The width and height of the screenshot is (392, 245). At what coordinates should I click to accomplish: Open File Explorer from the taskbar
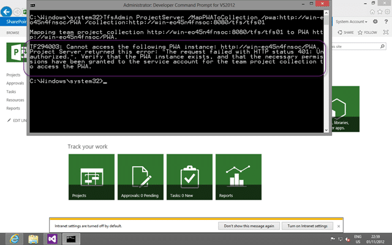(x=33, y=239)
